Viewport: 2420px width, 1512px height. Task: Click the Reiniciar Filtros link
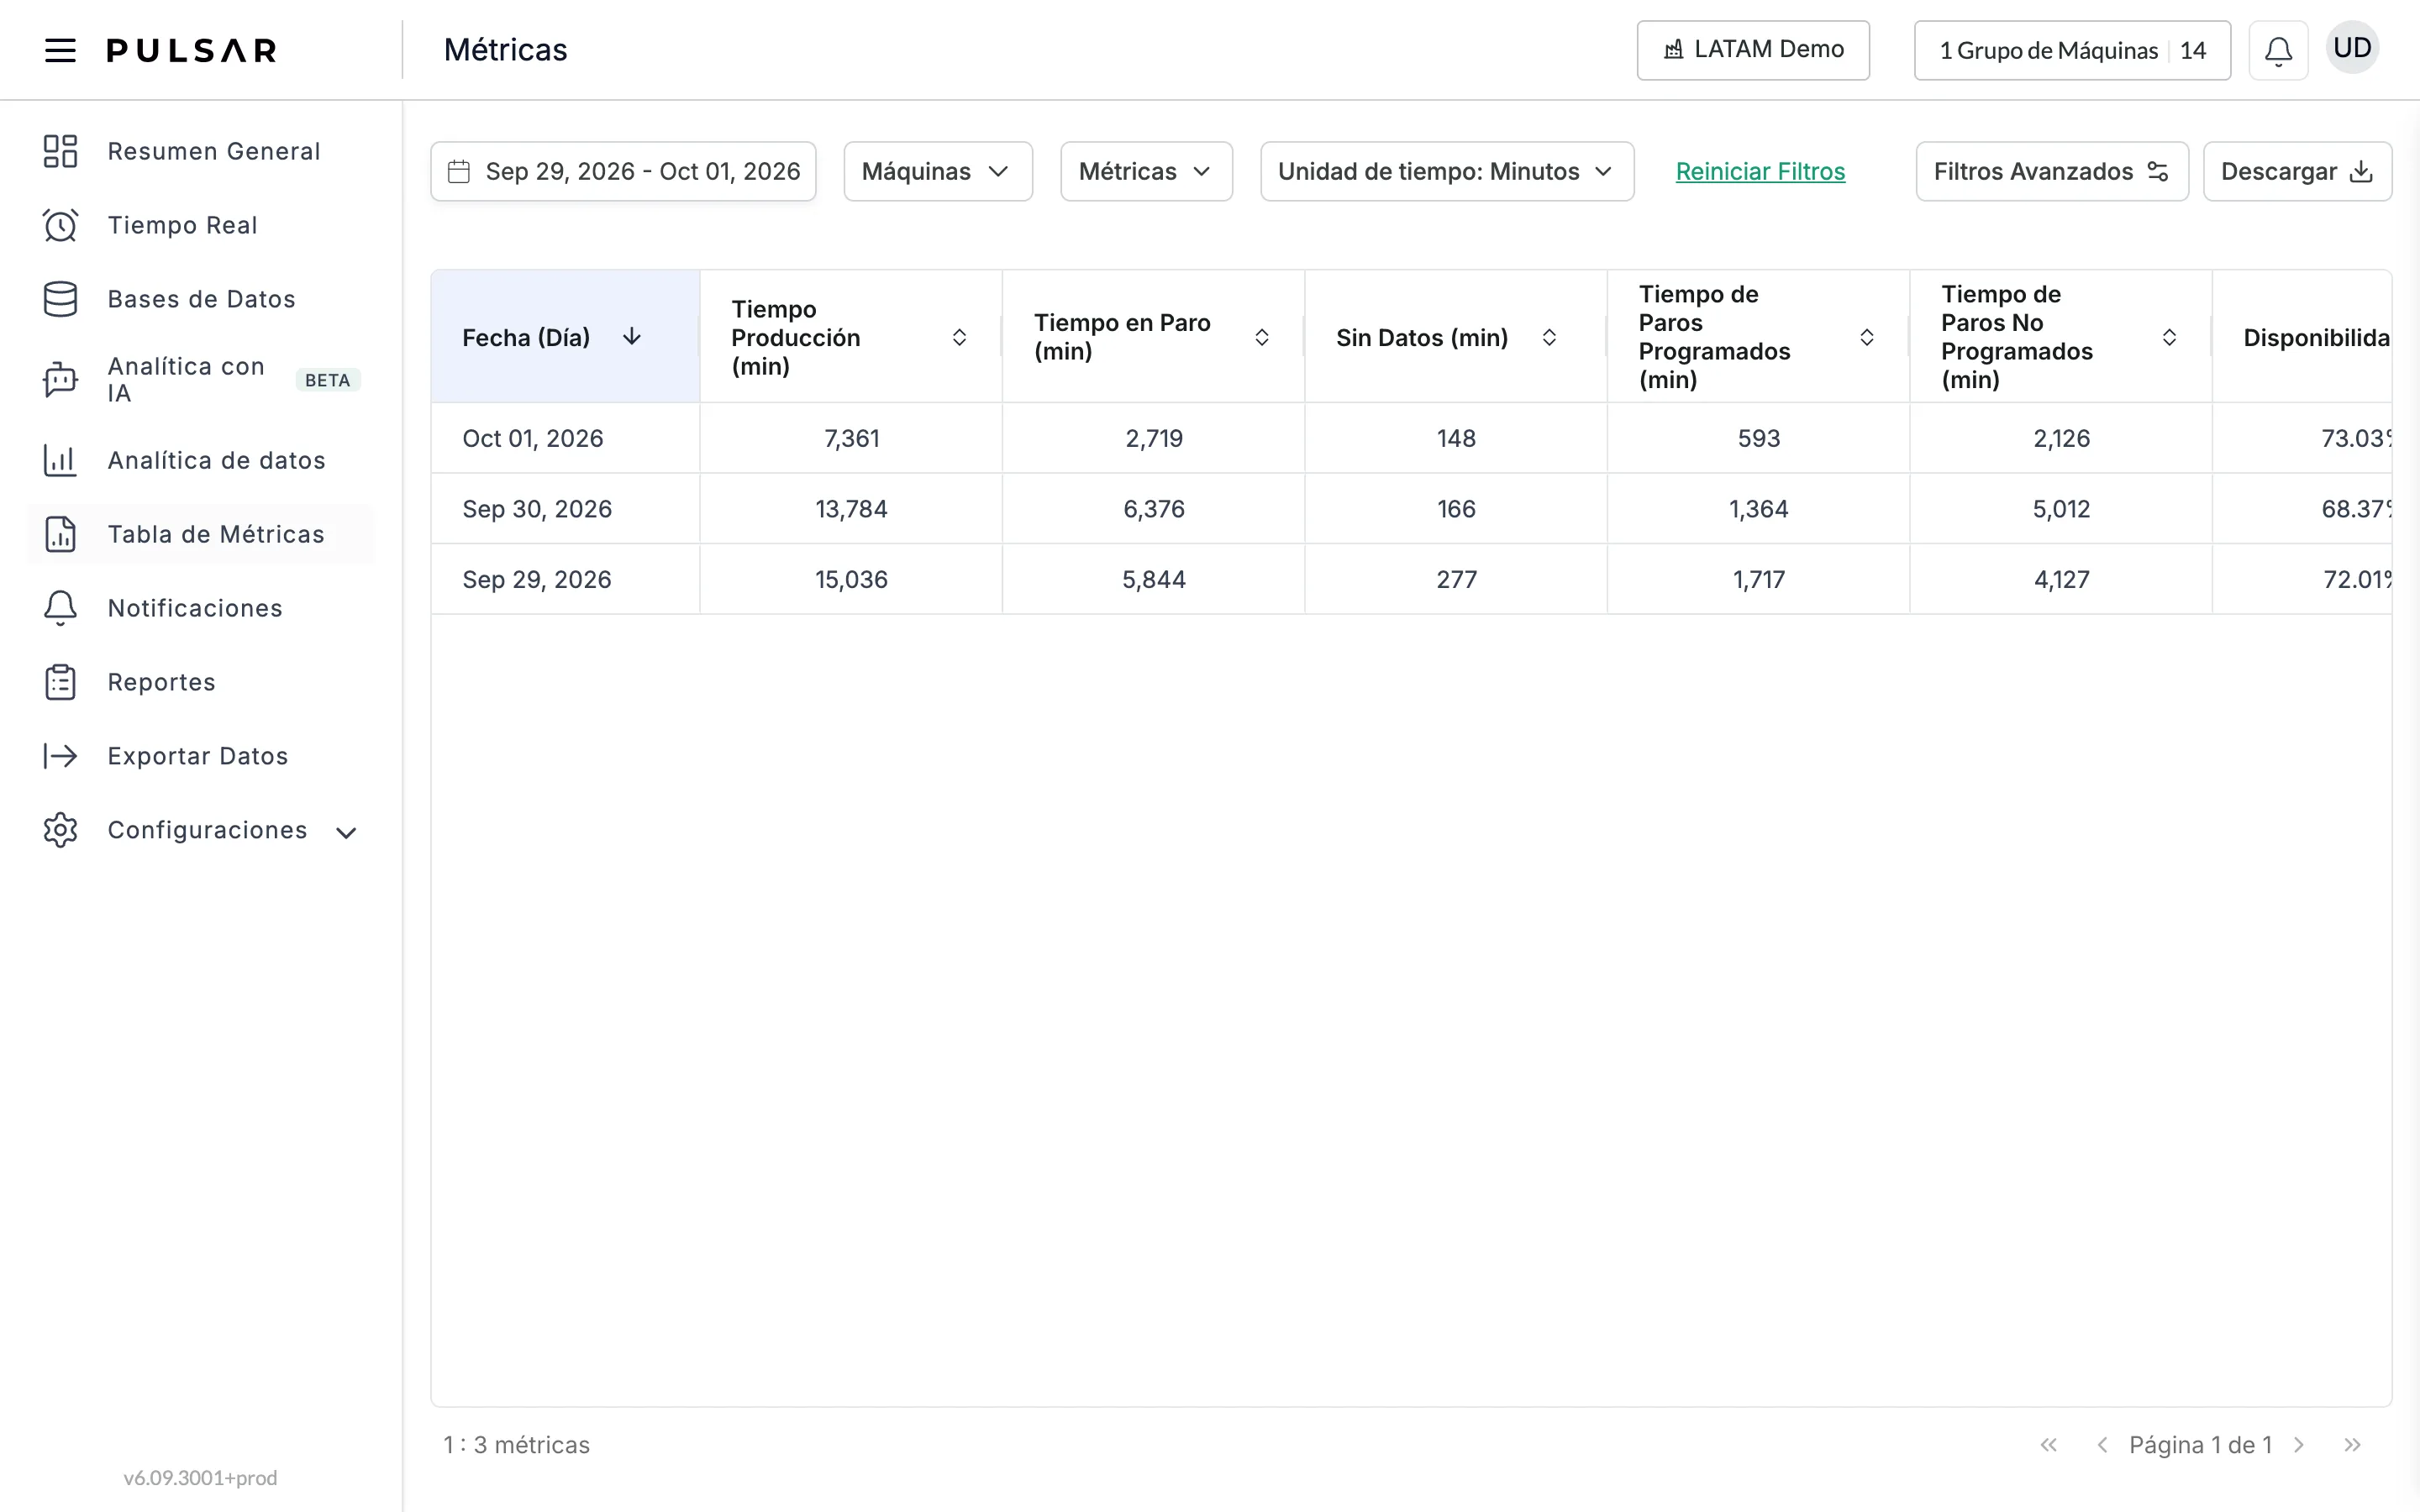[x=1760, y=172]
